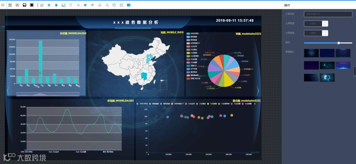Click the 缩放 zoom slider handle
This screenshot has height=164, width=356.
339,43
